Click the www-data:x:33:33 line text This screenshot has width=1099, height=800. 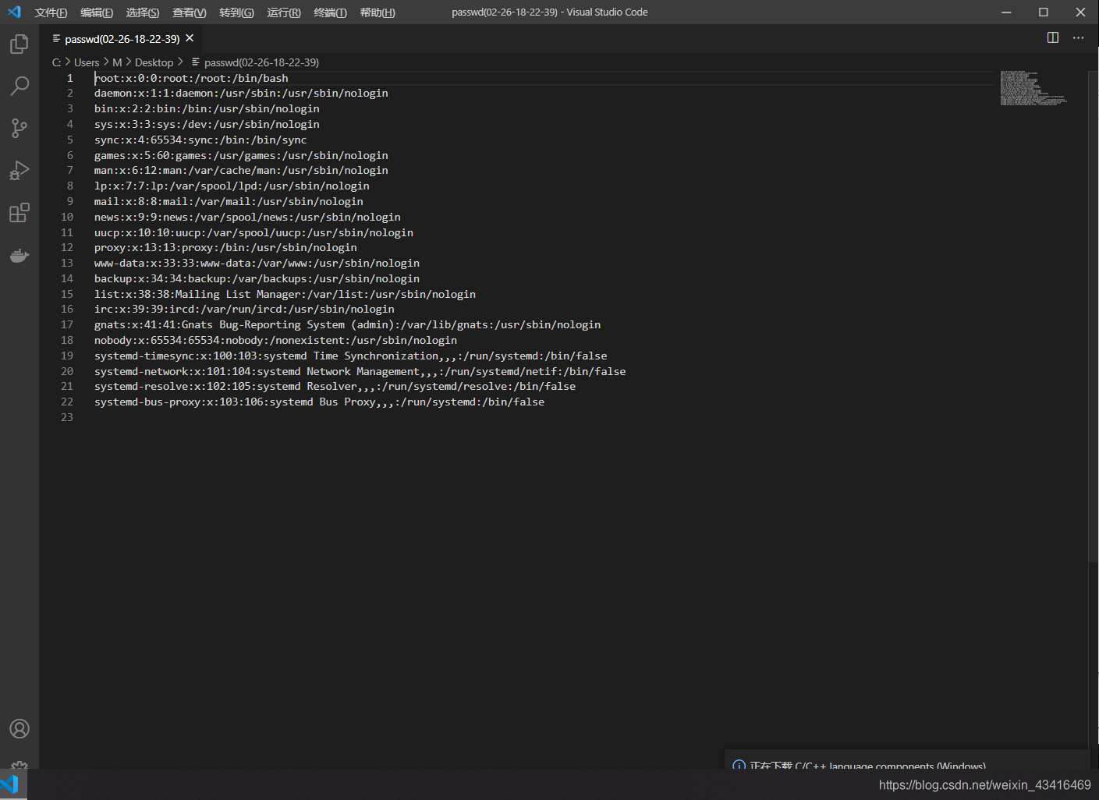click(x=257, y=263)
